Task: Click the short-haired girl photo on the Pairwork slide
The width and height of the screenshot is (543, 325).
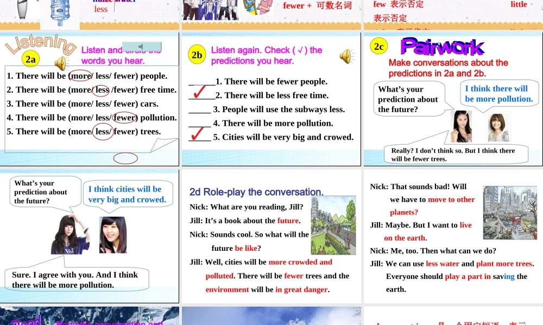Action: pyautogui.click(x=498, y=127)
